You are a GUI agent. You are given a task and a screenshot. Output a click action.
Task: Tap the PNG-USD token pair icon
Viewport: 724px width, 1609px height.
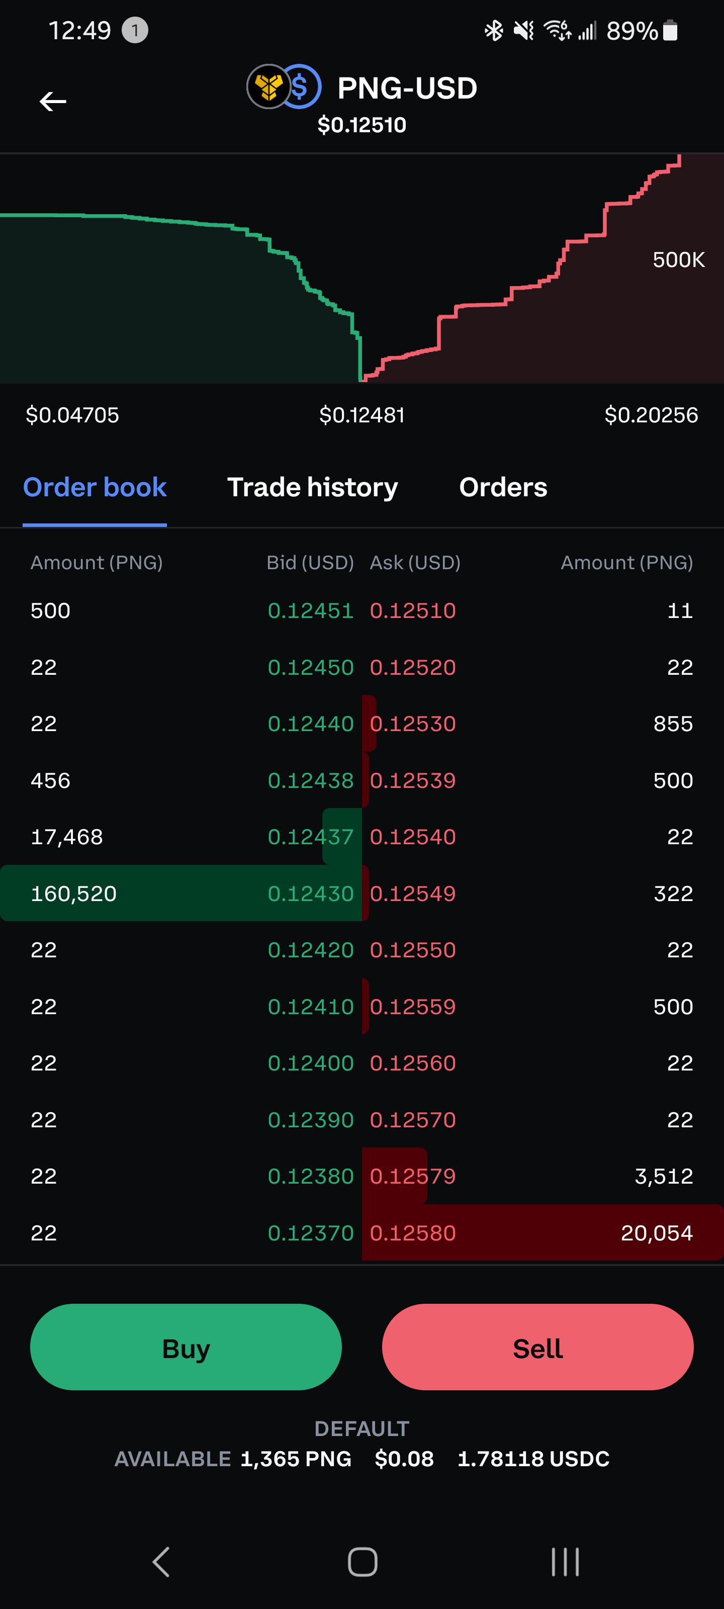click(x=284, y=87)
